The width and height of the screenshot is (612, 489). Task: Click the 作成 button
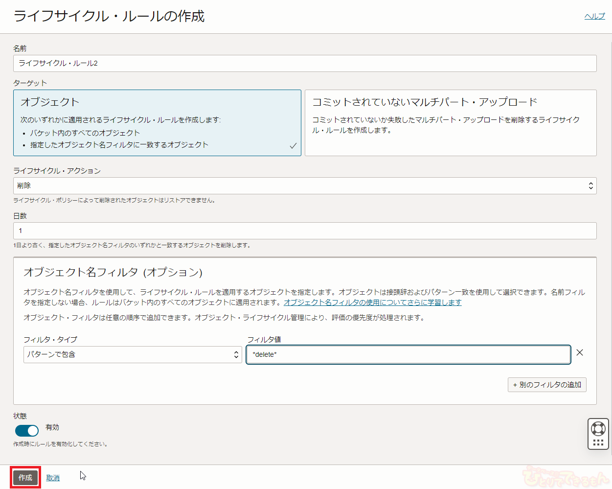pos(25,478)
